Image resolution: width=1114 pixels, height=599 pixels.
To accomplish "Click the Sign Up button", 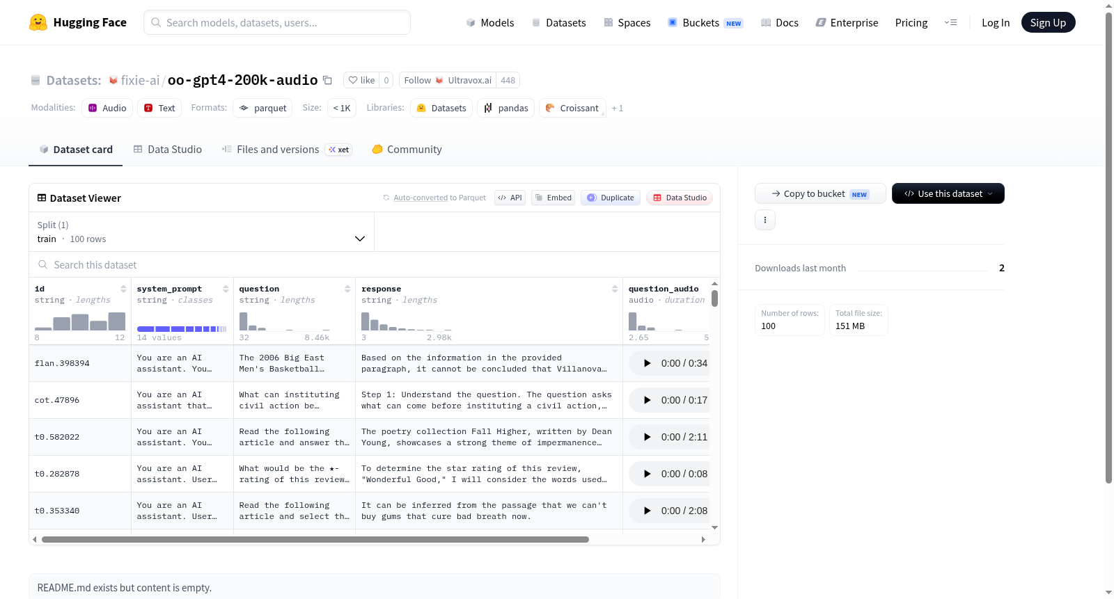I will [x=1048, y=22].
